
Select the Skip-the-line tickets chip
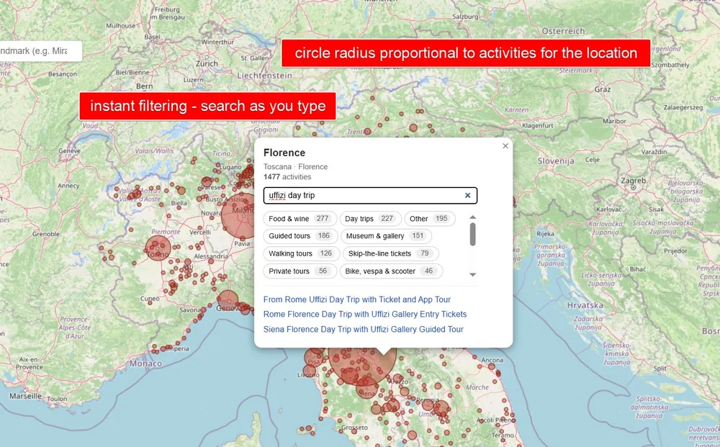(391, 253)
